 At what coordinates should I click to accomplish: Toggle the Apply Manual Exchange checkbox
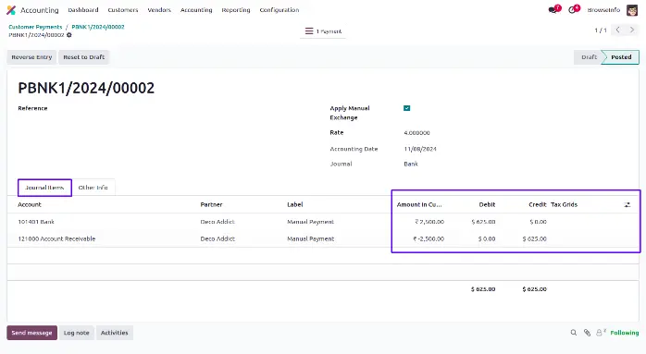(406, 108)
